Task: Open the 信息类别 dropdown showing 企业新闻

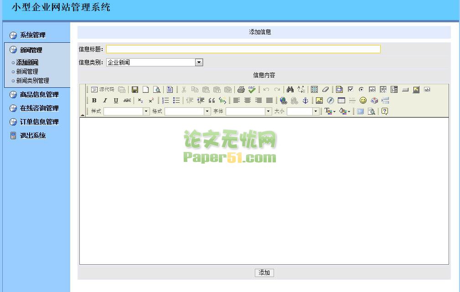Action: 155,62
